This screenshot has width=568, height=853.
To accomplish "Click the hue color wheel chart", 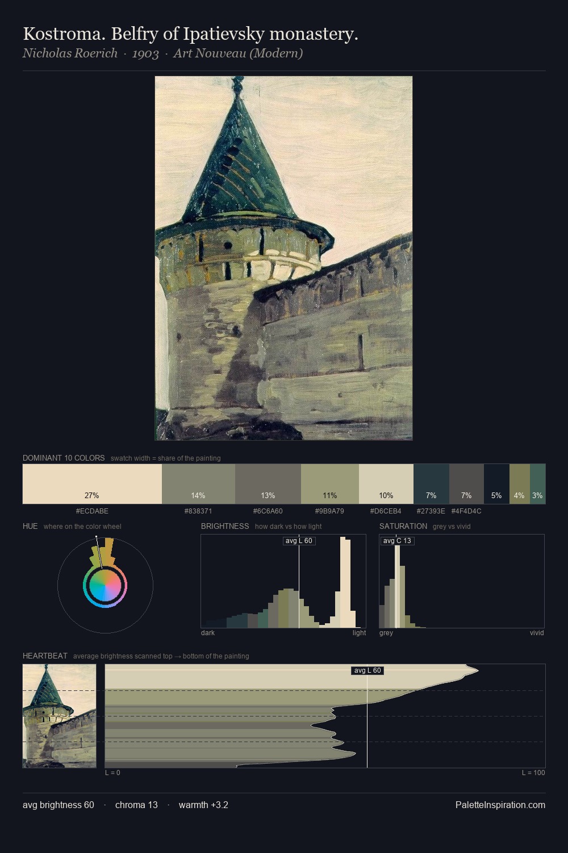I will tap(105, 585).
